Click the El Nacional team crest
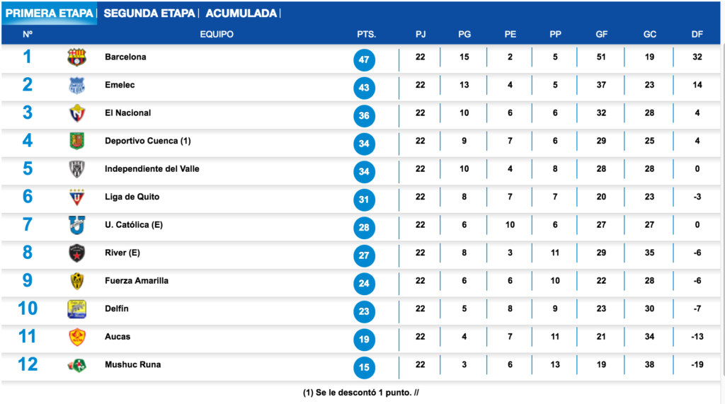 click(76, 113)
